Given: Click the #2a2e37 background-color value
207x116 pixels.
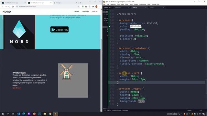Looking at the screenshot, I should (x=152, y=23).
